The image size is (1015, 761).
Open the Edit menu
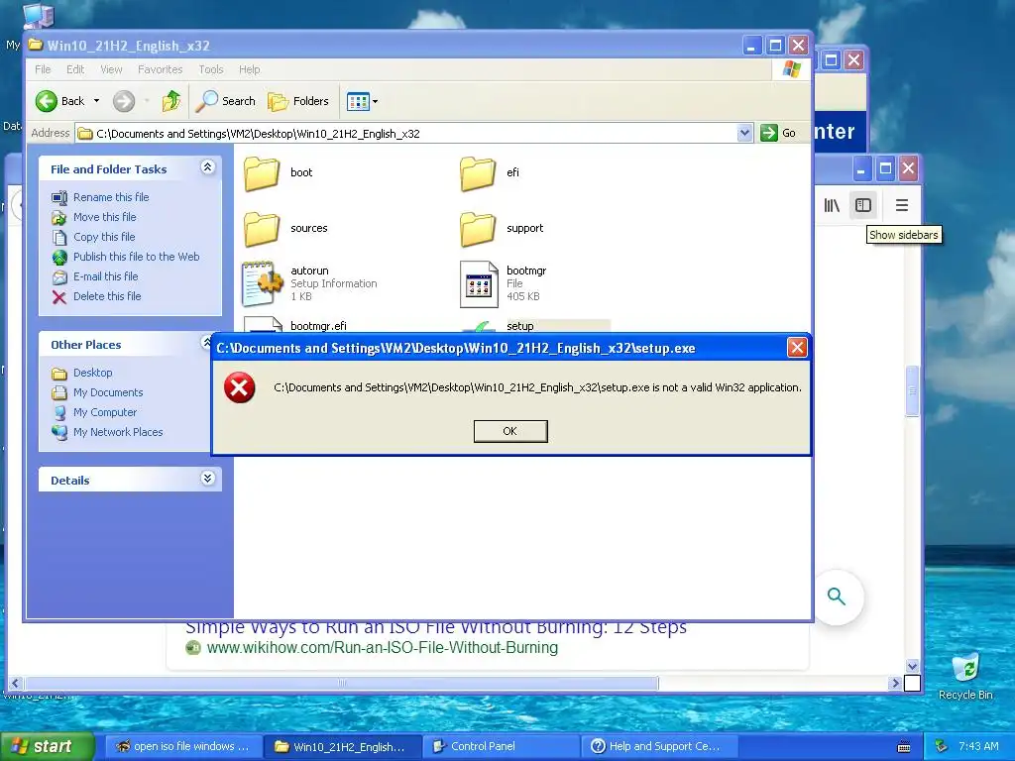pyautogui.click(x=75, y=69)
